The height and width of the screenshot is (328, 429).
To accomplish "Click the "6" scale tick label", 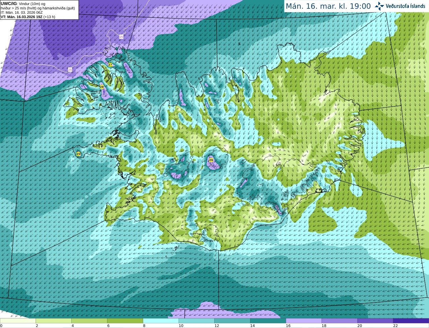I will point(108,326).
